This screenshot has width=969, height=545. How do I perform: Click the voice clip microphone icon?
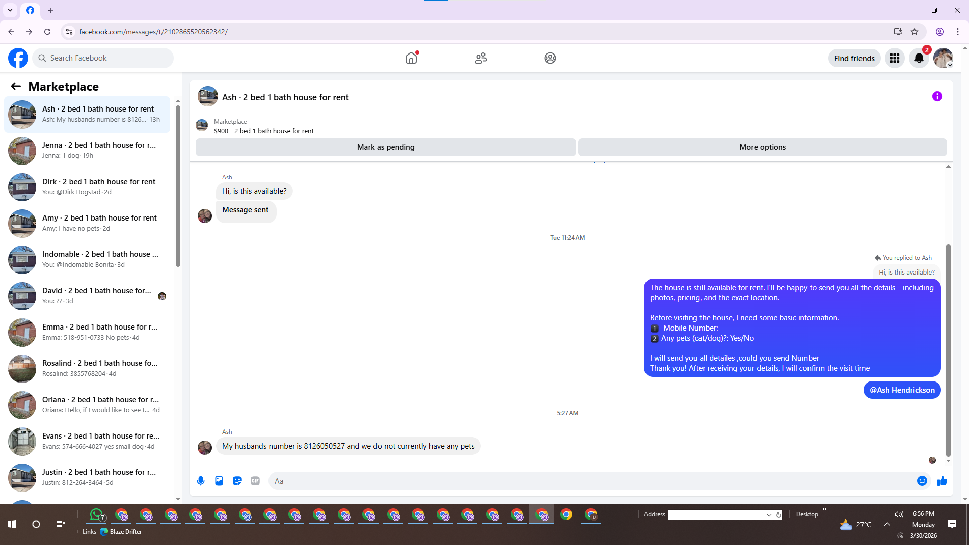[201, 481]
